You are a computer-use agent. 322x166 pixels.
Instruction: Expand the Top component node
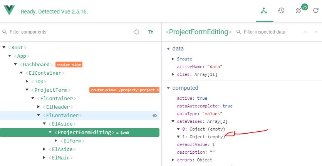tap(27, 81)
